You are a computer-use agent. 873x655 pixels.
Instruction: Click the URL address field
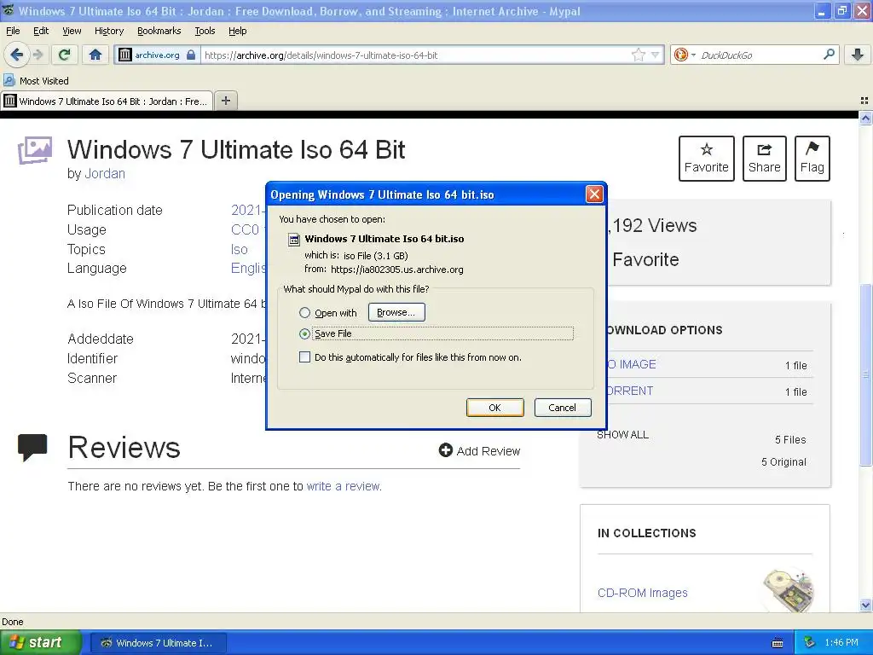point(415,55)
